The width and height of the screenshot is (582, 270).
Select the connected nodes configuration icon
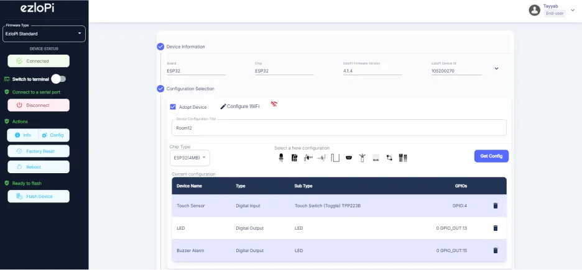(389, 158)
